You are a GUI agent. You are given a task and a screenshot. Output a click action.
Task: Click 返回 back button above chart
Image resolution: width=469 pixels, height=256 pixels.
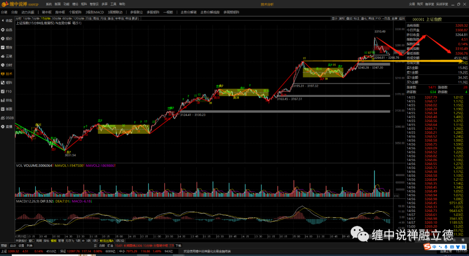[x=402, y=19]
